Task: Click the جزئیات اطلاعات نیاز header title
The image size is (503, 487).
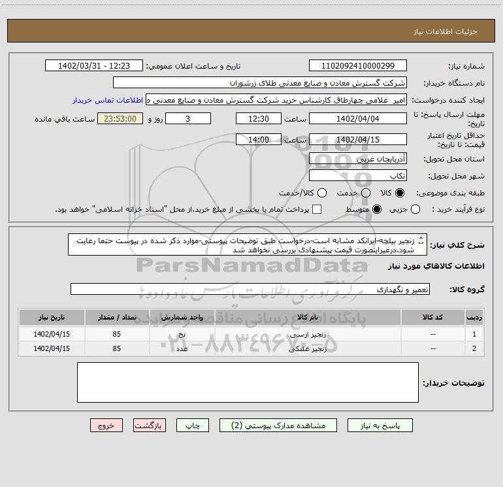Action: coord(446,31)
